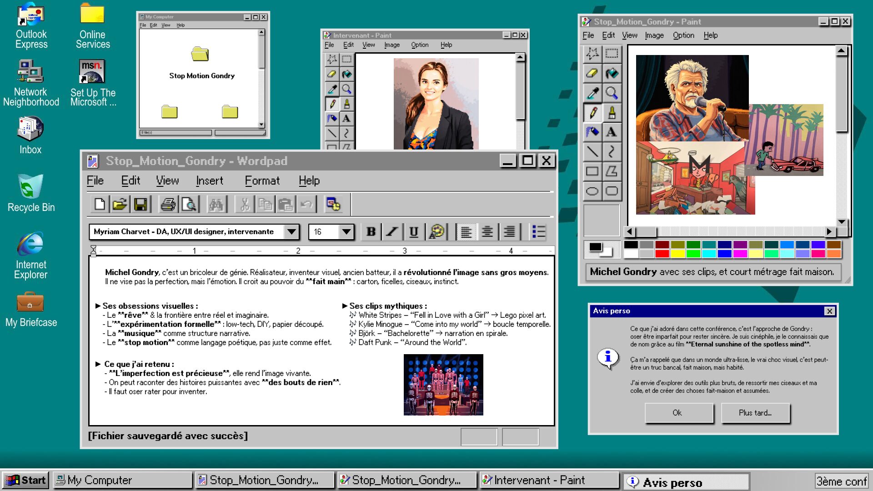Click the Paste clipboard icon in Wordpad
This screenshot has height=491, width=873.
tap(286, 205)
